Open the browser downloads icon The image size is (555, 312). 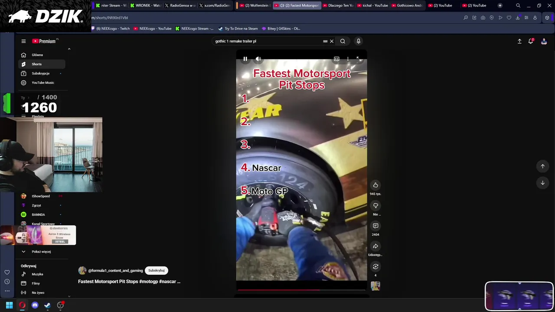click(518, 18)
